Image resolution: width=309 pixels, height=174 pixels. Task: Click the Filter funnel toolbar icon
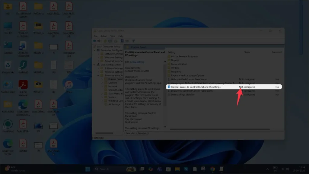(x=133, y=41)
